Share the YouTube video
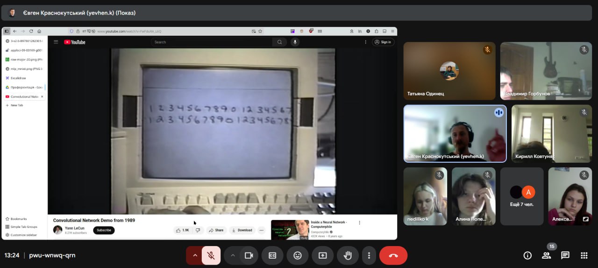The image size is (598, 268). 216,230
